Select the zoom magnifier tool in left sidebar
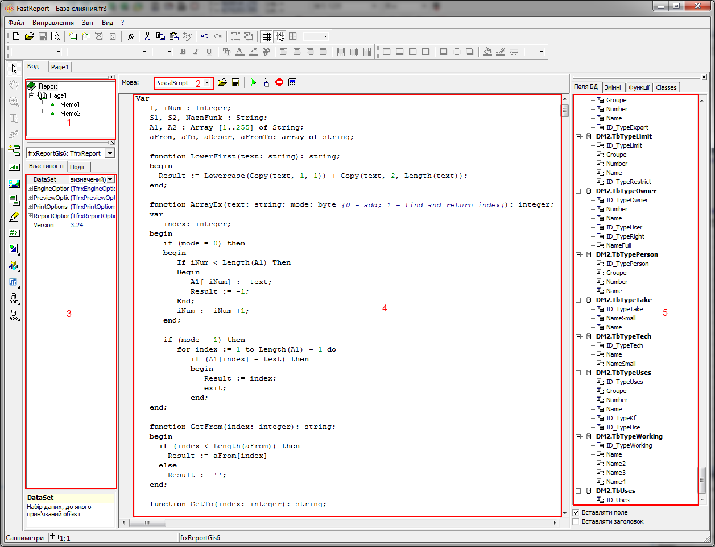The height and width of the screenshot is (547, 715). click(14, 102)
